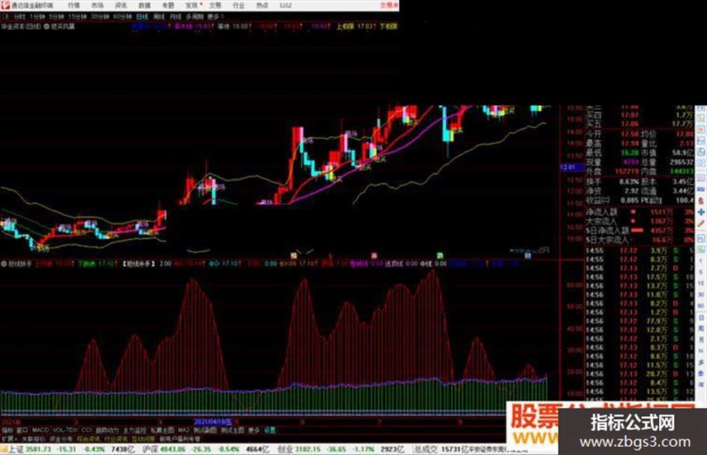Click the 交易 button at top right
707x455 pixels.
click(389, 5)
